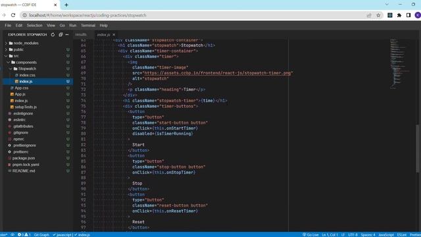Open the package.json file
The height and width of the screenshot is (237, 421).
[24, 158]
